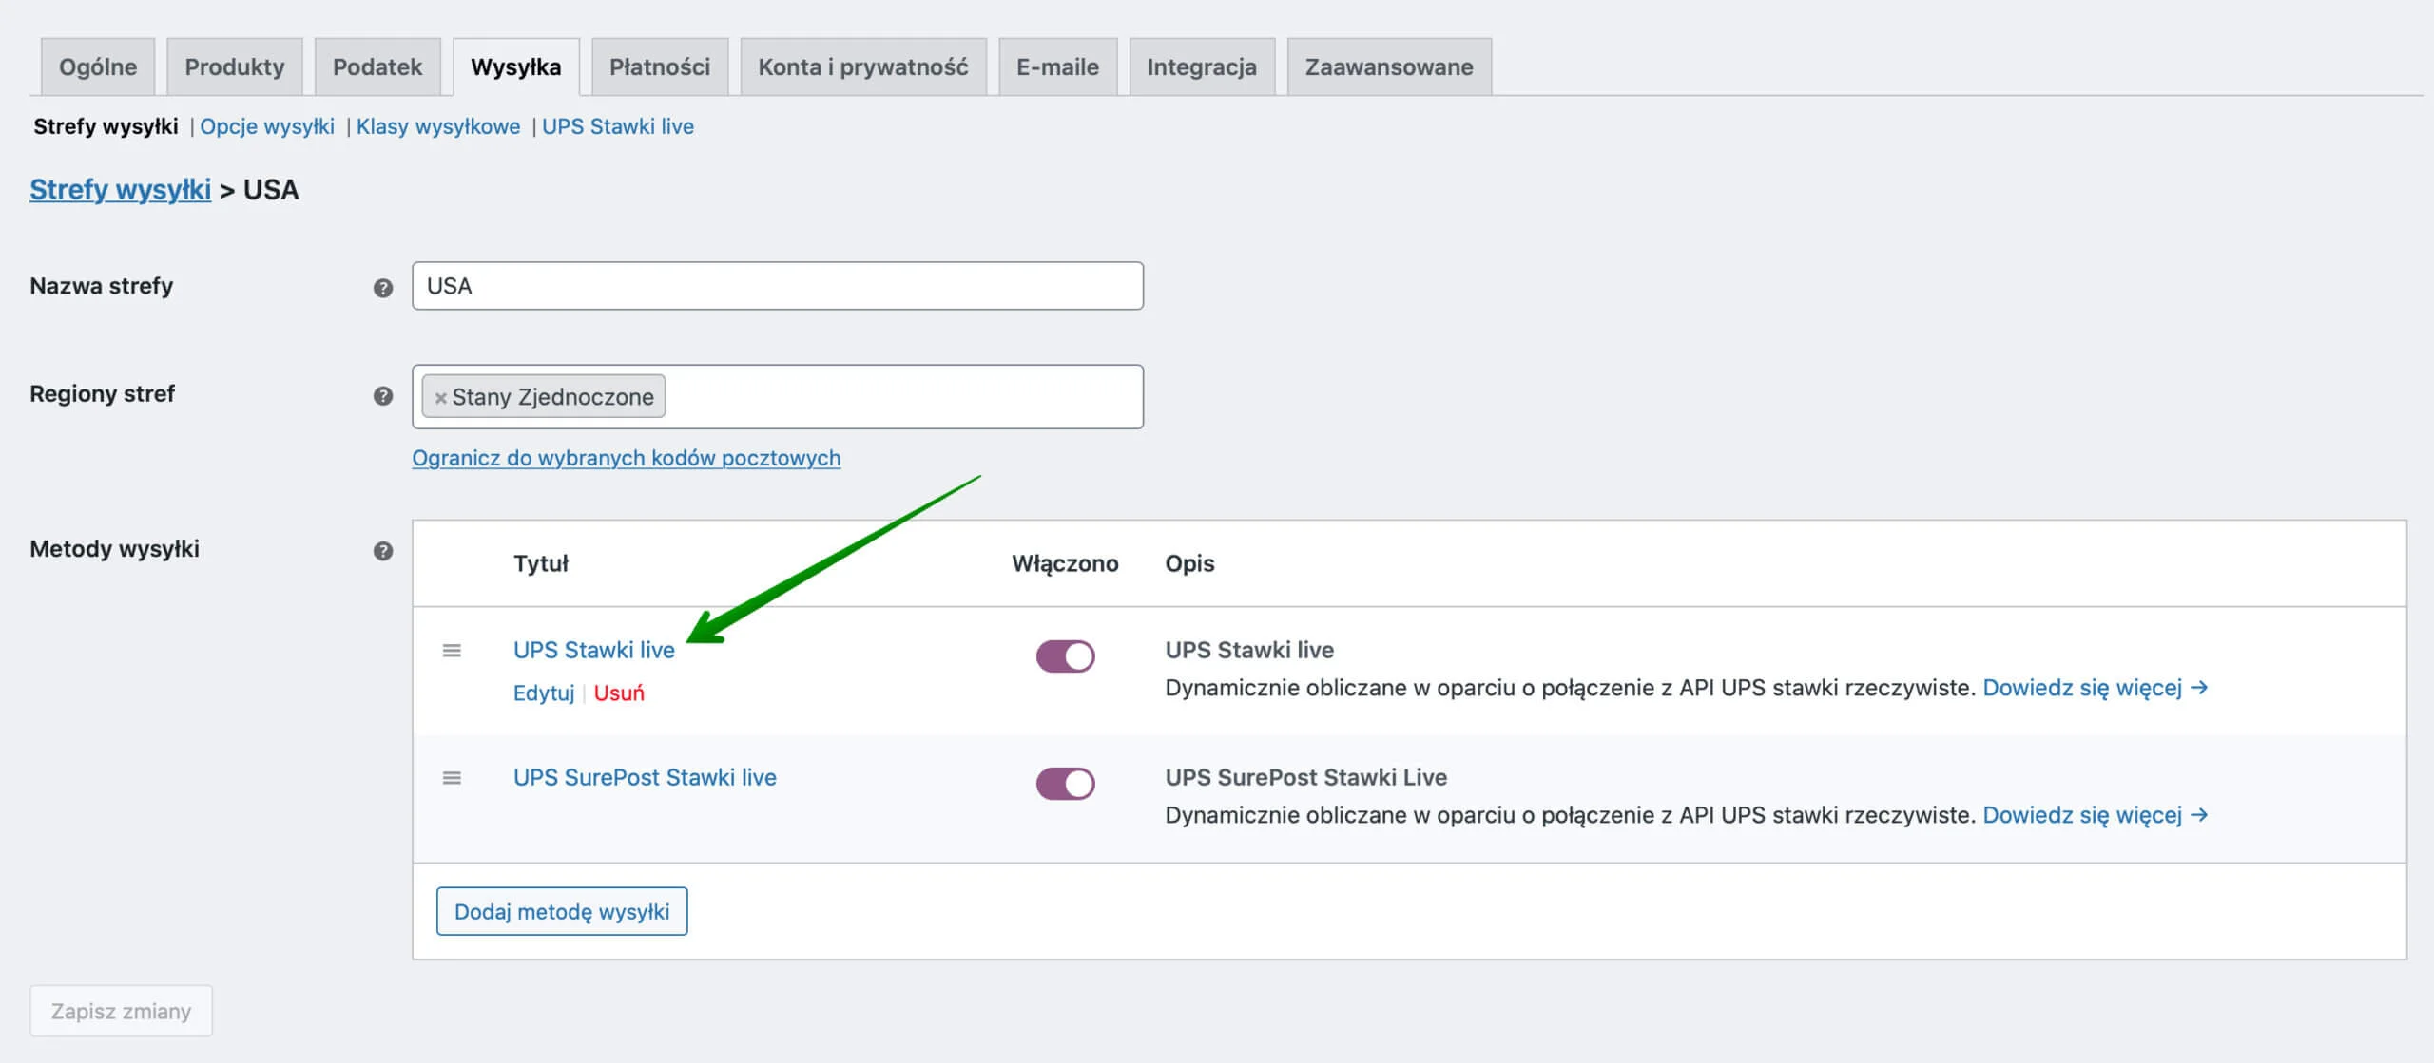
Task: Remove the Stany Zjednoczone region tag
Action: pos(440,398)
